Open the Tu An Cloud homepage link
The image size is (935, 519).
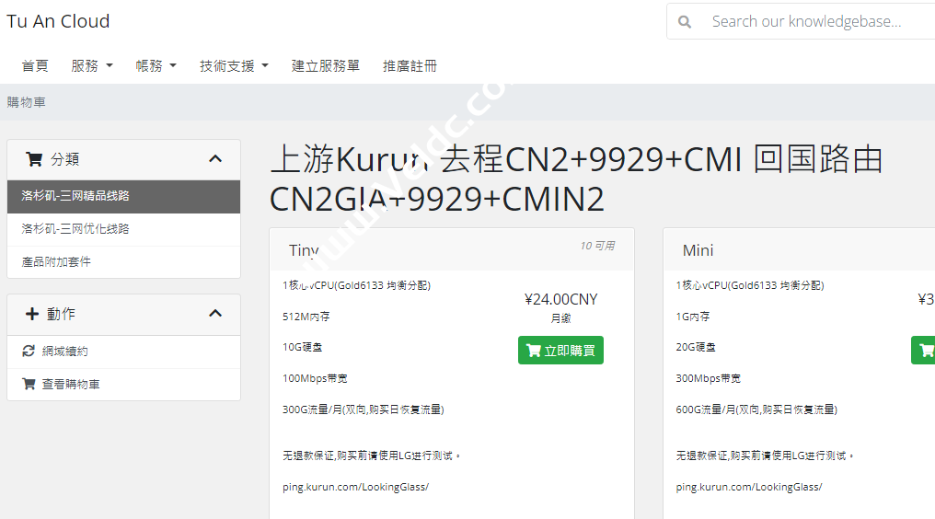tap(58, 21)
